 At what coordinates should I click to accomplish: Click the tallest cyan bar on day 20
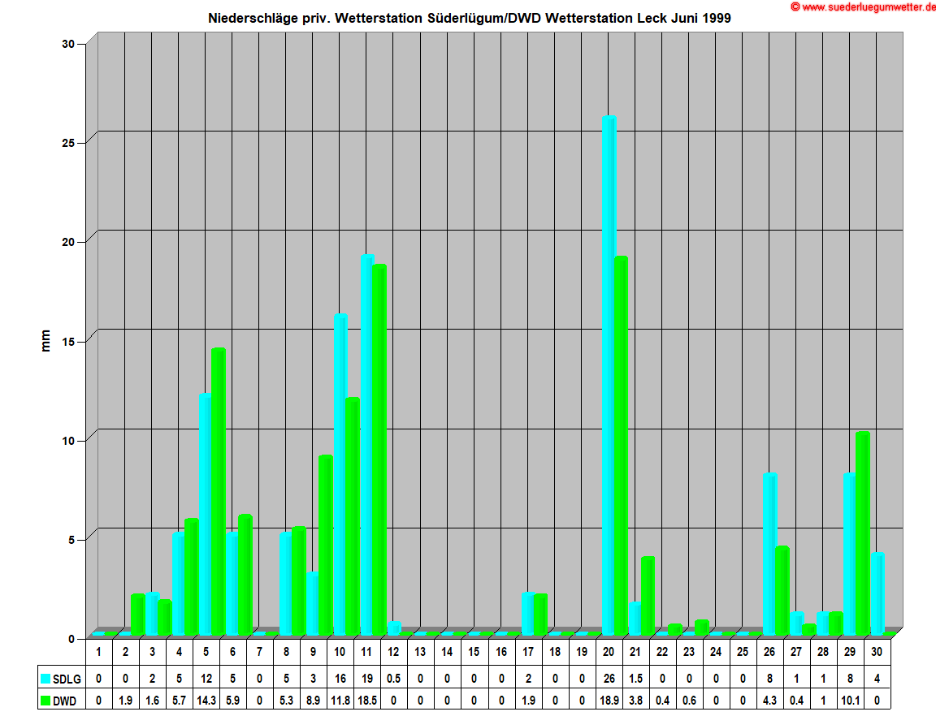[x=609, y=373]
